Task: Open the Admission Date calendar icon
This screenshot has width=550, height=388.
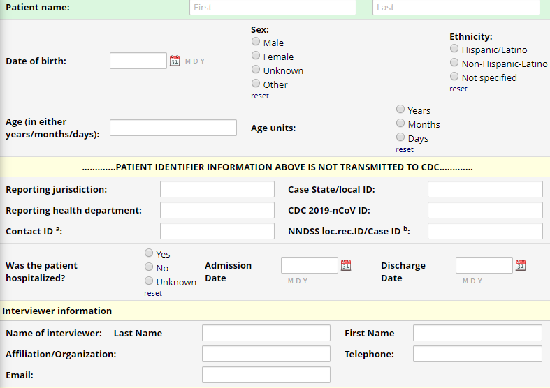Action: pyautogui.click(x=345, y=265)
